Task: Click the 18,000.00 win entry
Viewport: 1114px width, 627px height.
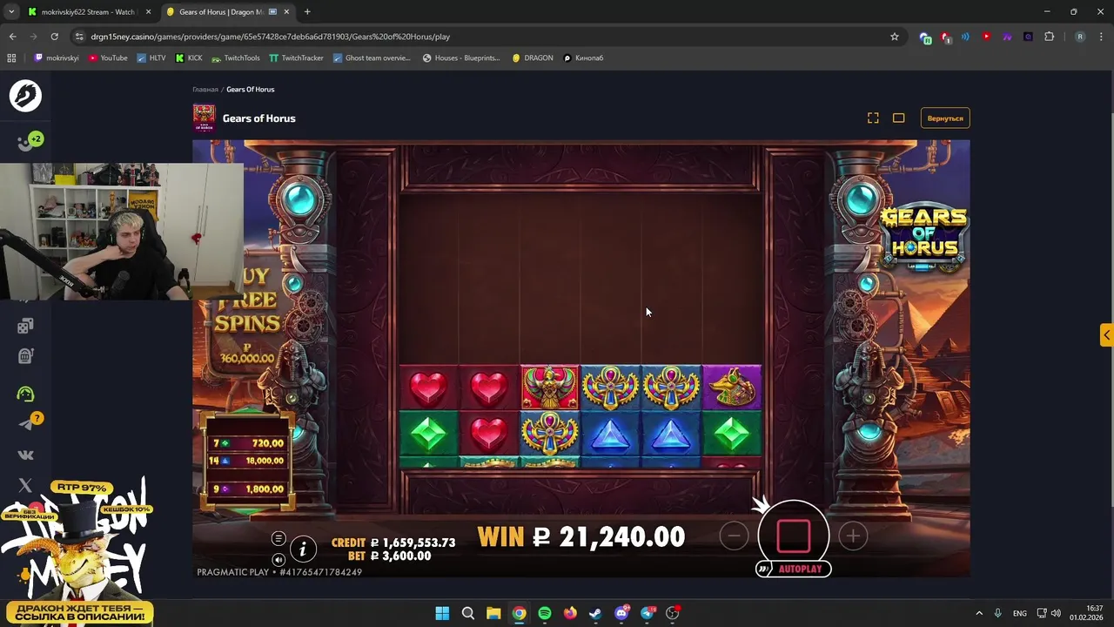Action: point(248,461)
